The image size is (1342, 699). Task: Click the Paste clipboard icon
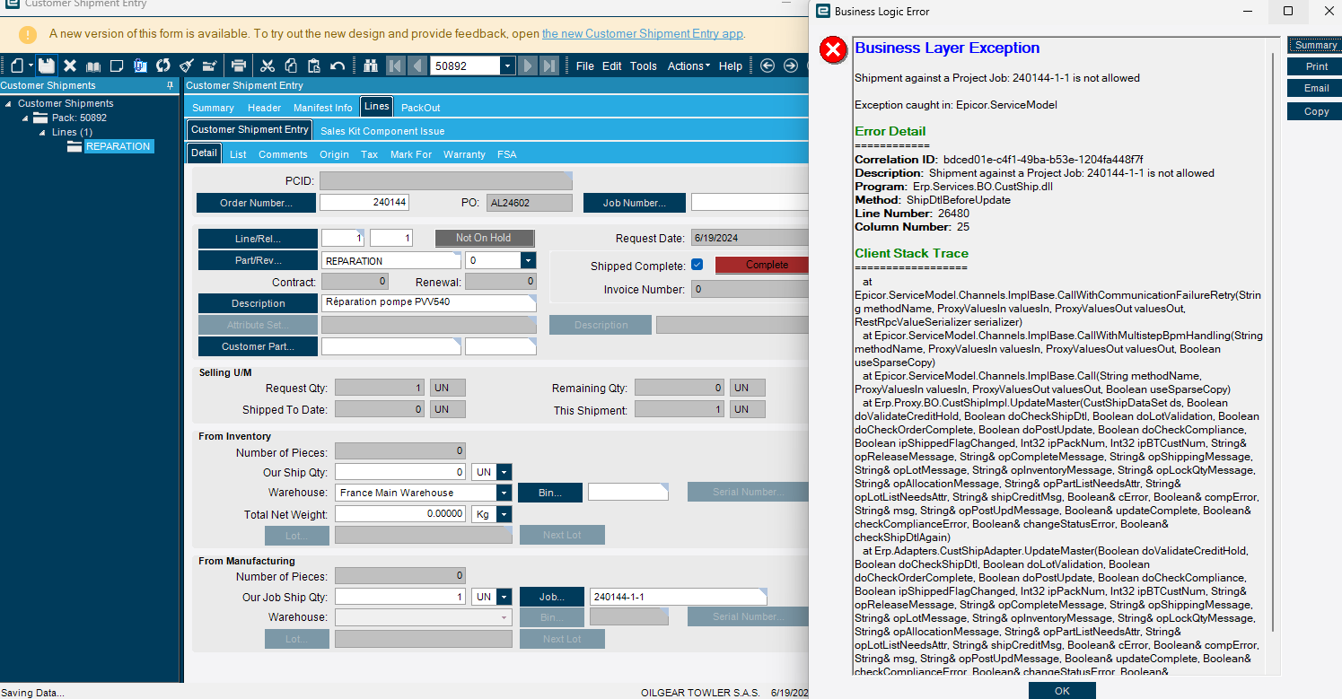click(x=314, y=66)
